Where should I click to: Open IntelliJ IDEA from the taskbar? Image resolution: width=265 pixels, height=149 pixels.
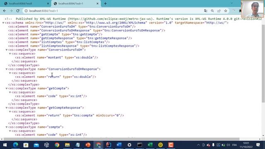click(x=108, y=145)
